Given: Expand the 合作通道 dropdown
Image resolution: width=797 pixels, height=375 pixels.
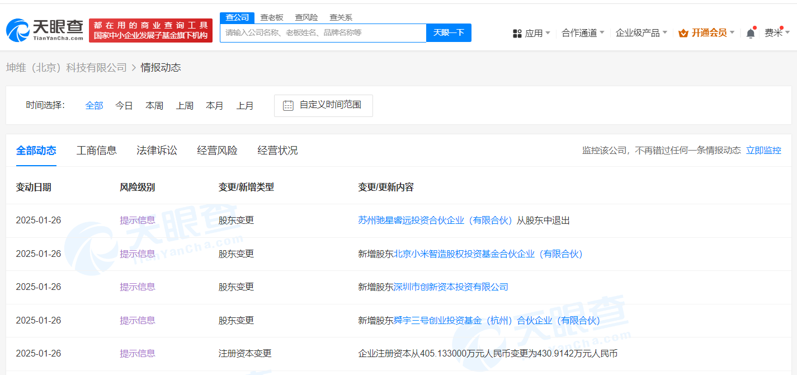Looking at the screenshot, I should coord(583,33).
